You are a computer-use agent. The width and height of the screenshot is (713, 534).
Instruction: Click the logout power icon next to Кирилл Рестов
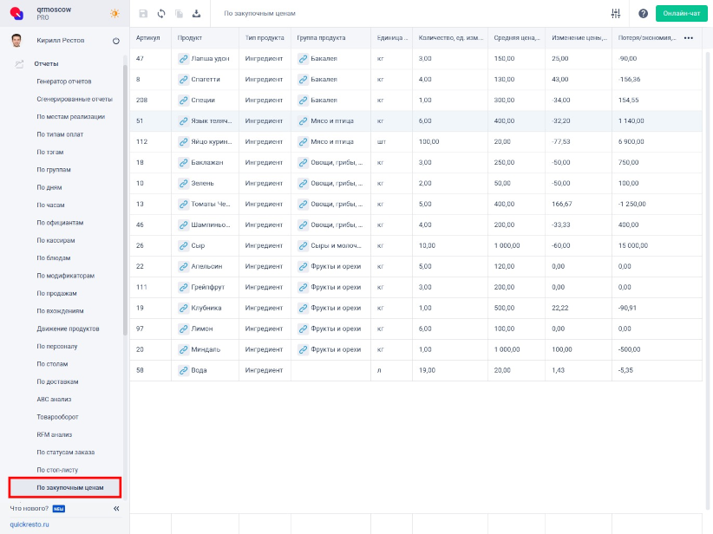[x=116, y=41]
